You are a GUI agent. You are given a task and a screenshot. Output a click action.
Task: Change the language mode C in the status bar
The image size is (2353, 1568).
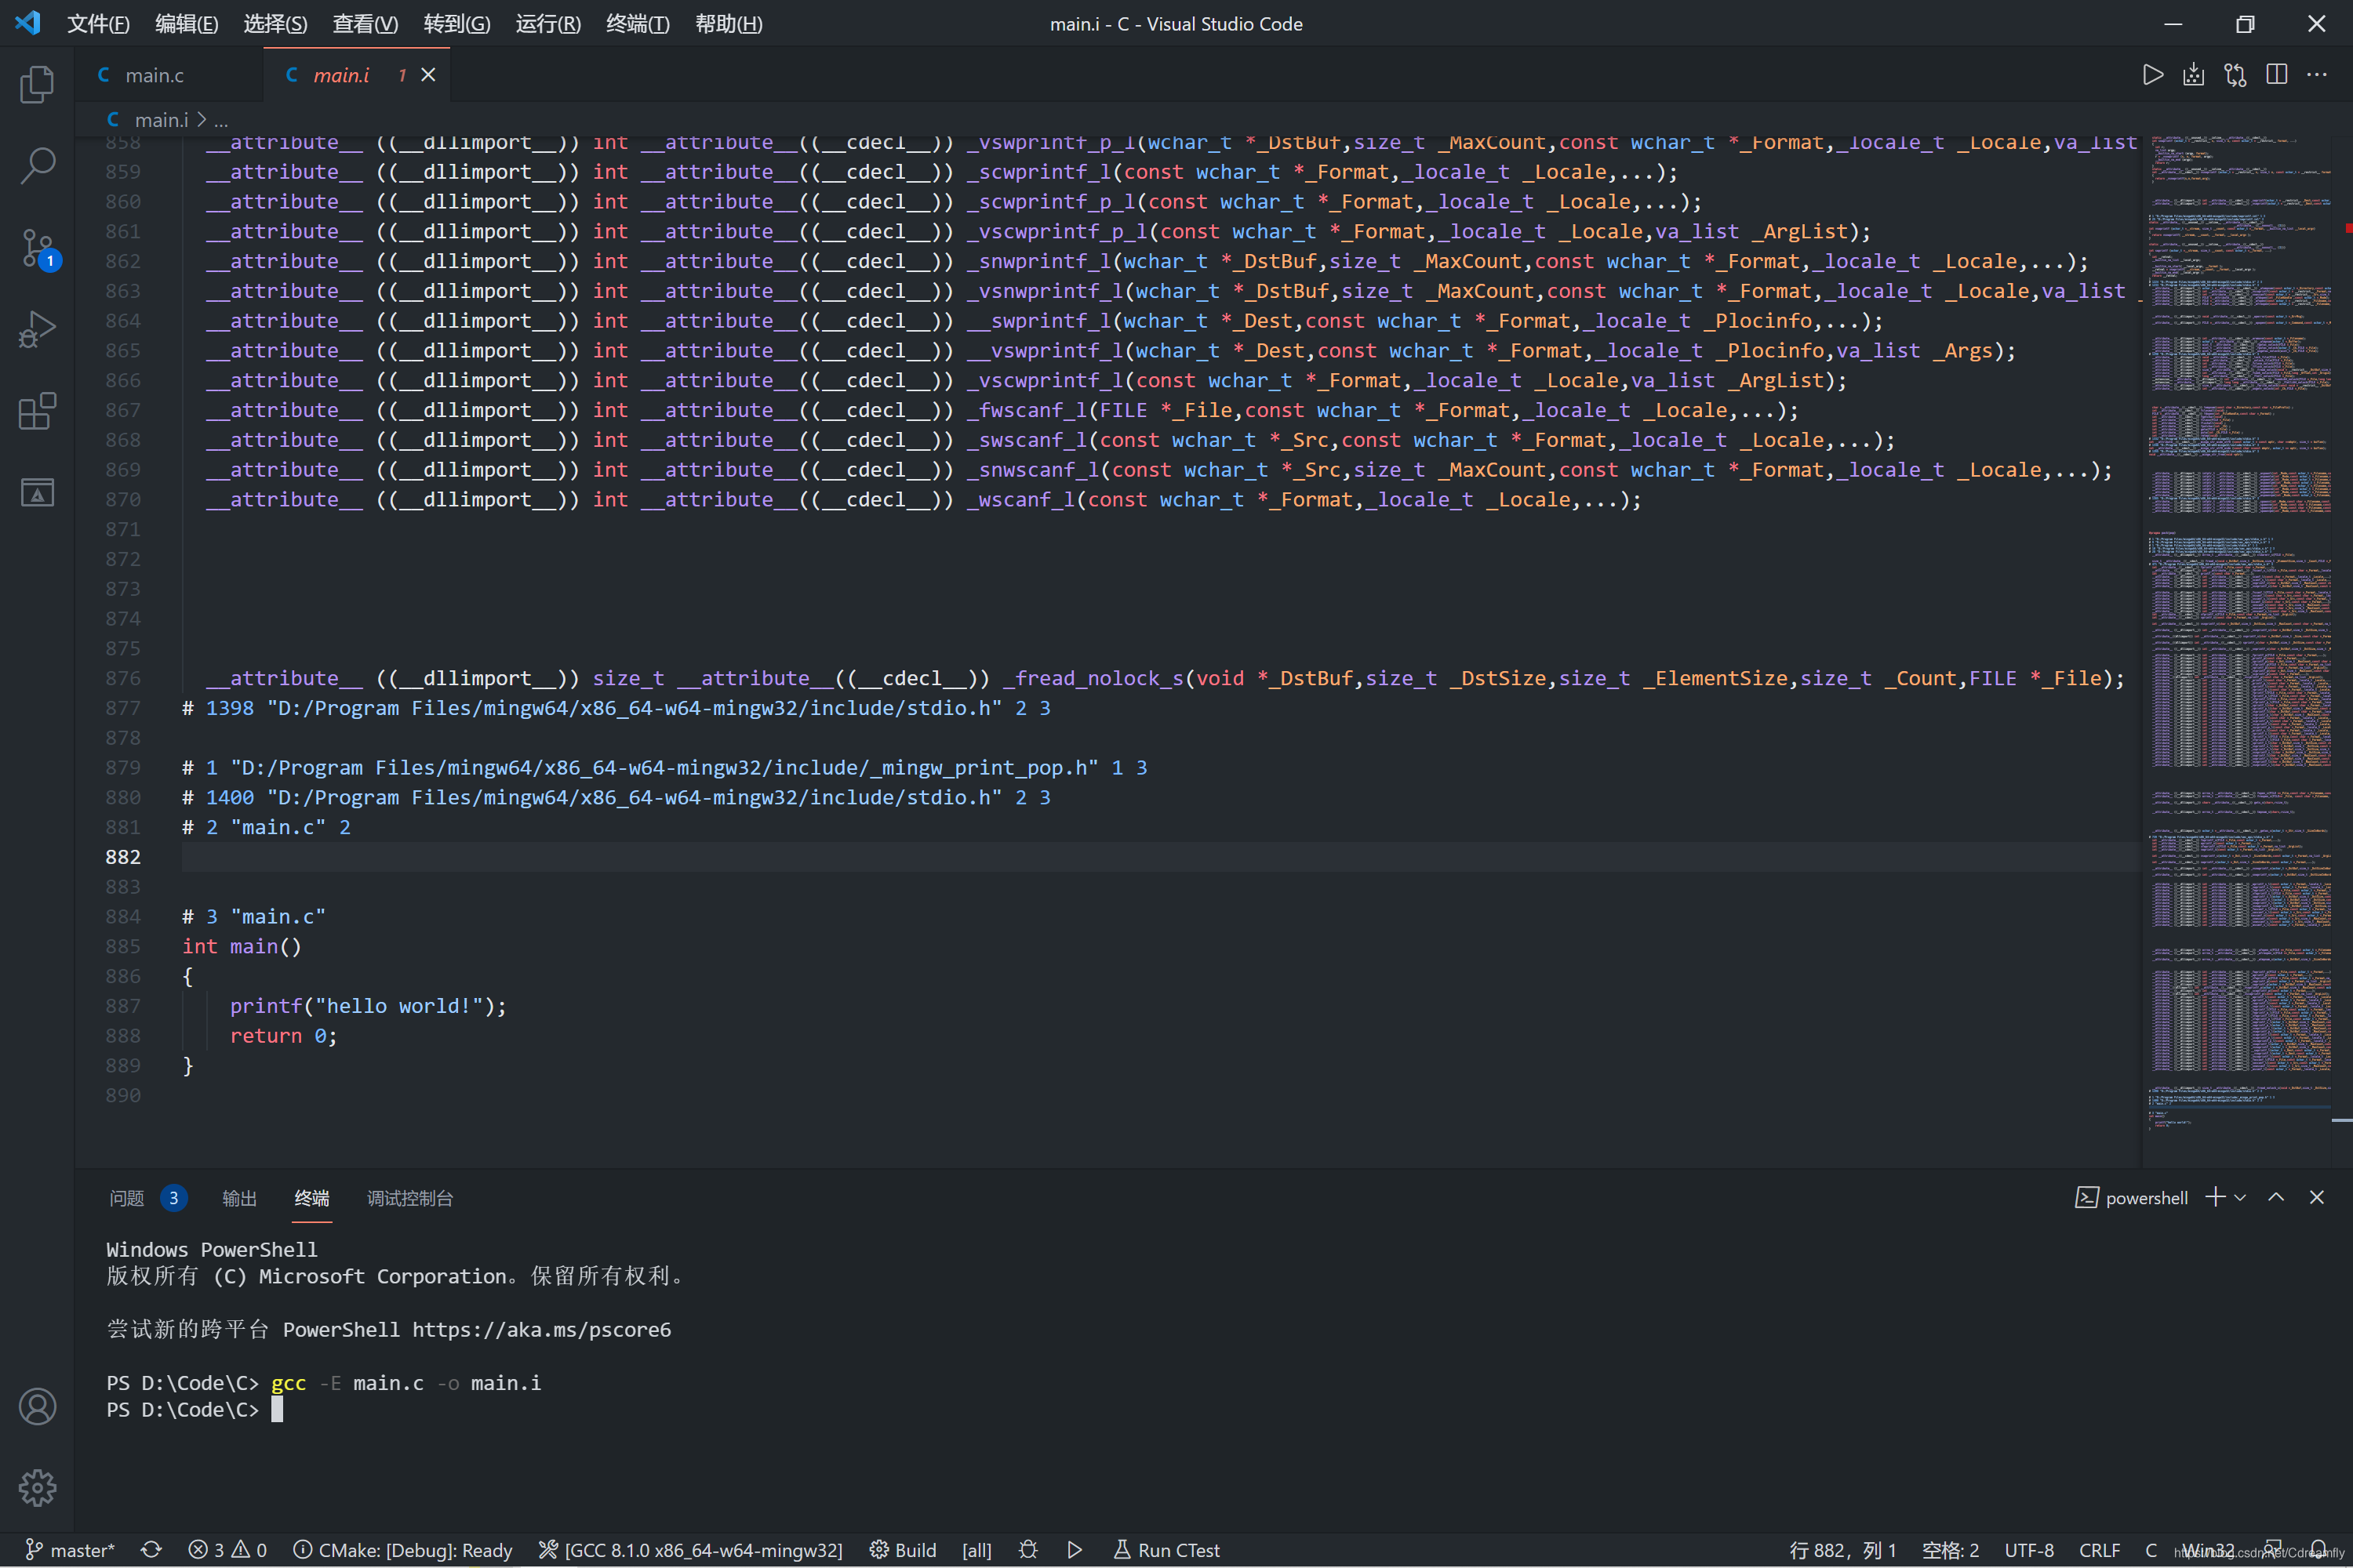[x=2151, y=1549]
